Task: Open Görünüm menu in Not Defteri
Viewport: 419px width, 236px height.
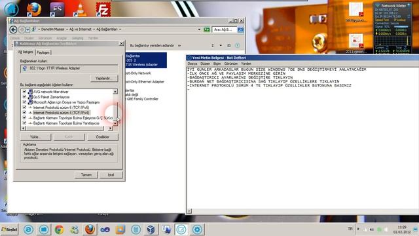Action: (x=231, y=64)
